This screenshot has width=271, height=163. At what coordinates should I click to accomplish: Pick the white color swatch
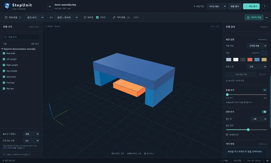click(x=236, y=60)
